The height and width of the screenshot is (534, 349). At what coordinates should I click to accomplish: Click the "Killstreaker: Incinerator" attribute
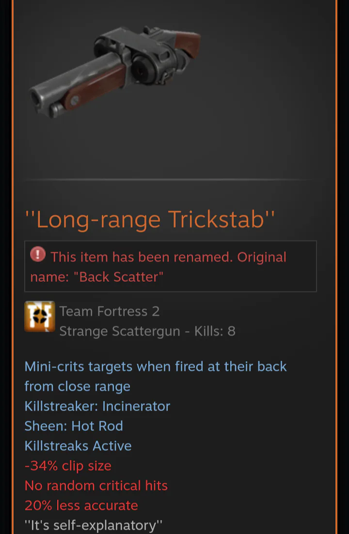click(97, 406)
